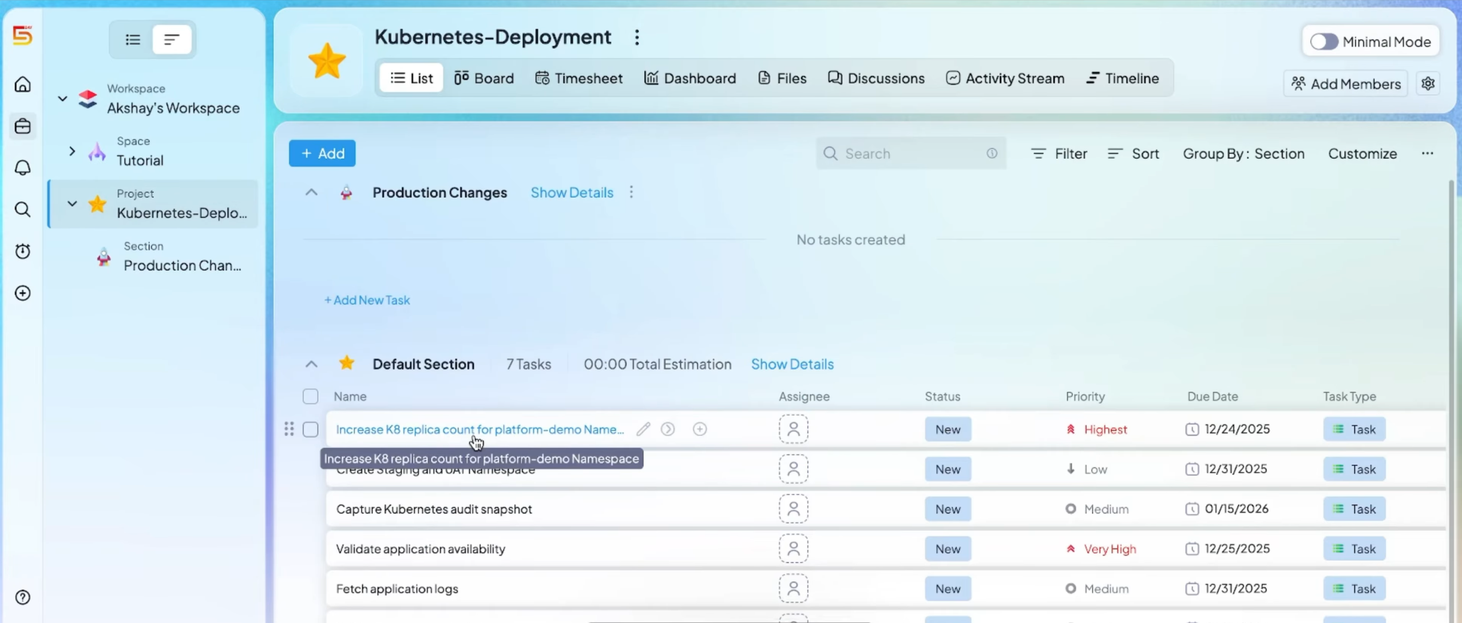This screenshot has height=623, width=1462.
Task: Open the timer clock sidebar icon
Action: [x=23, y=251]
